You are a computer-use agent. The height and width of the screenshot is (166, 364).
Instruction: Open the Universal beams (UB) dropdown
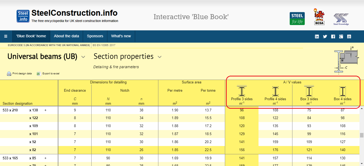point(83,57)
